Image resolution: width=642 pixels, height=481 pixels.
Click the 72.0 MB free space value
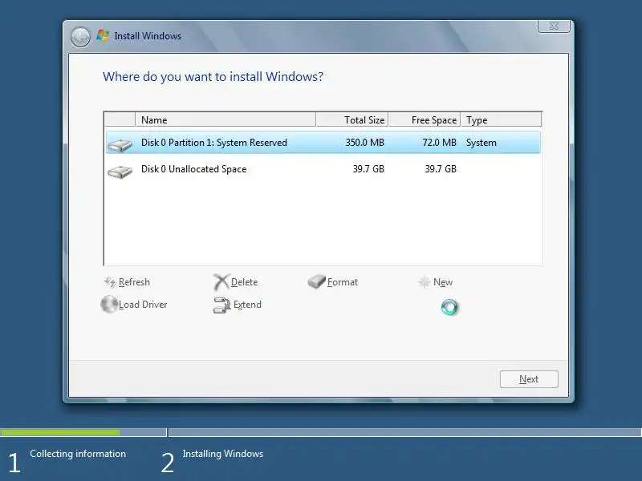coord(439,143)
